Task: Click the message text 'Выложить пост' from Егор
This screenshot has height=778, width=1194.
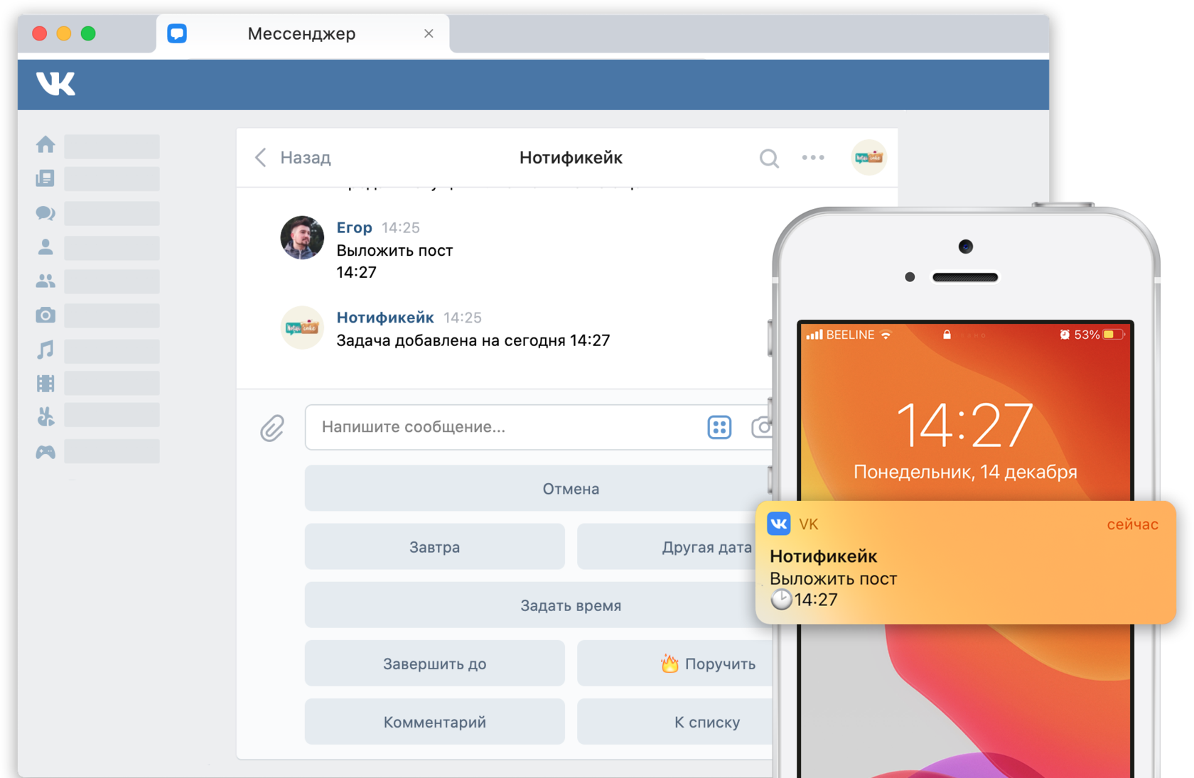Action: coord(394,251)
